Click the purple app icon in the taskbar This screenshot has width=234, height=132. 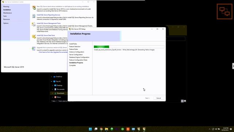[x=117, y=129]
